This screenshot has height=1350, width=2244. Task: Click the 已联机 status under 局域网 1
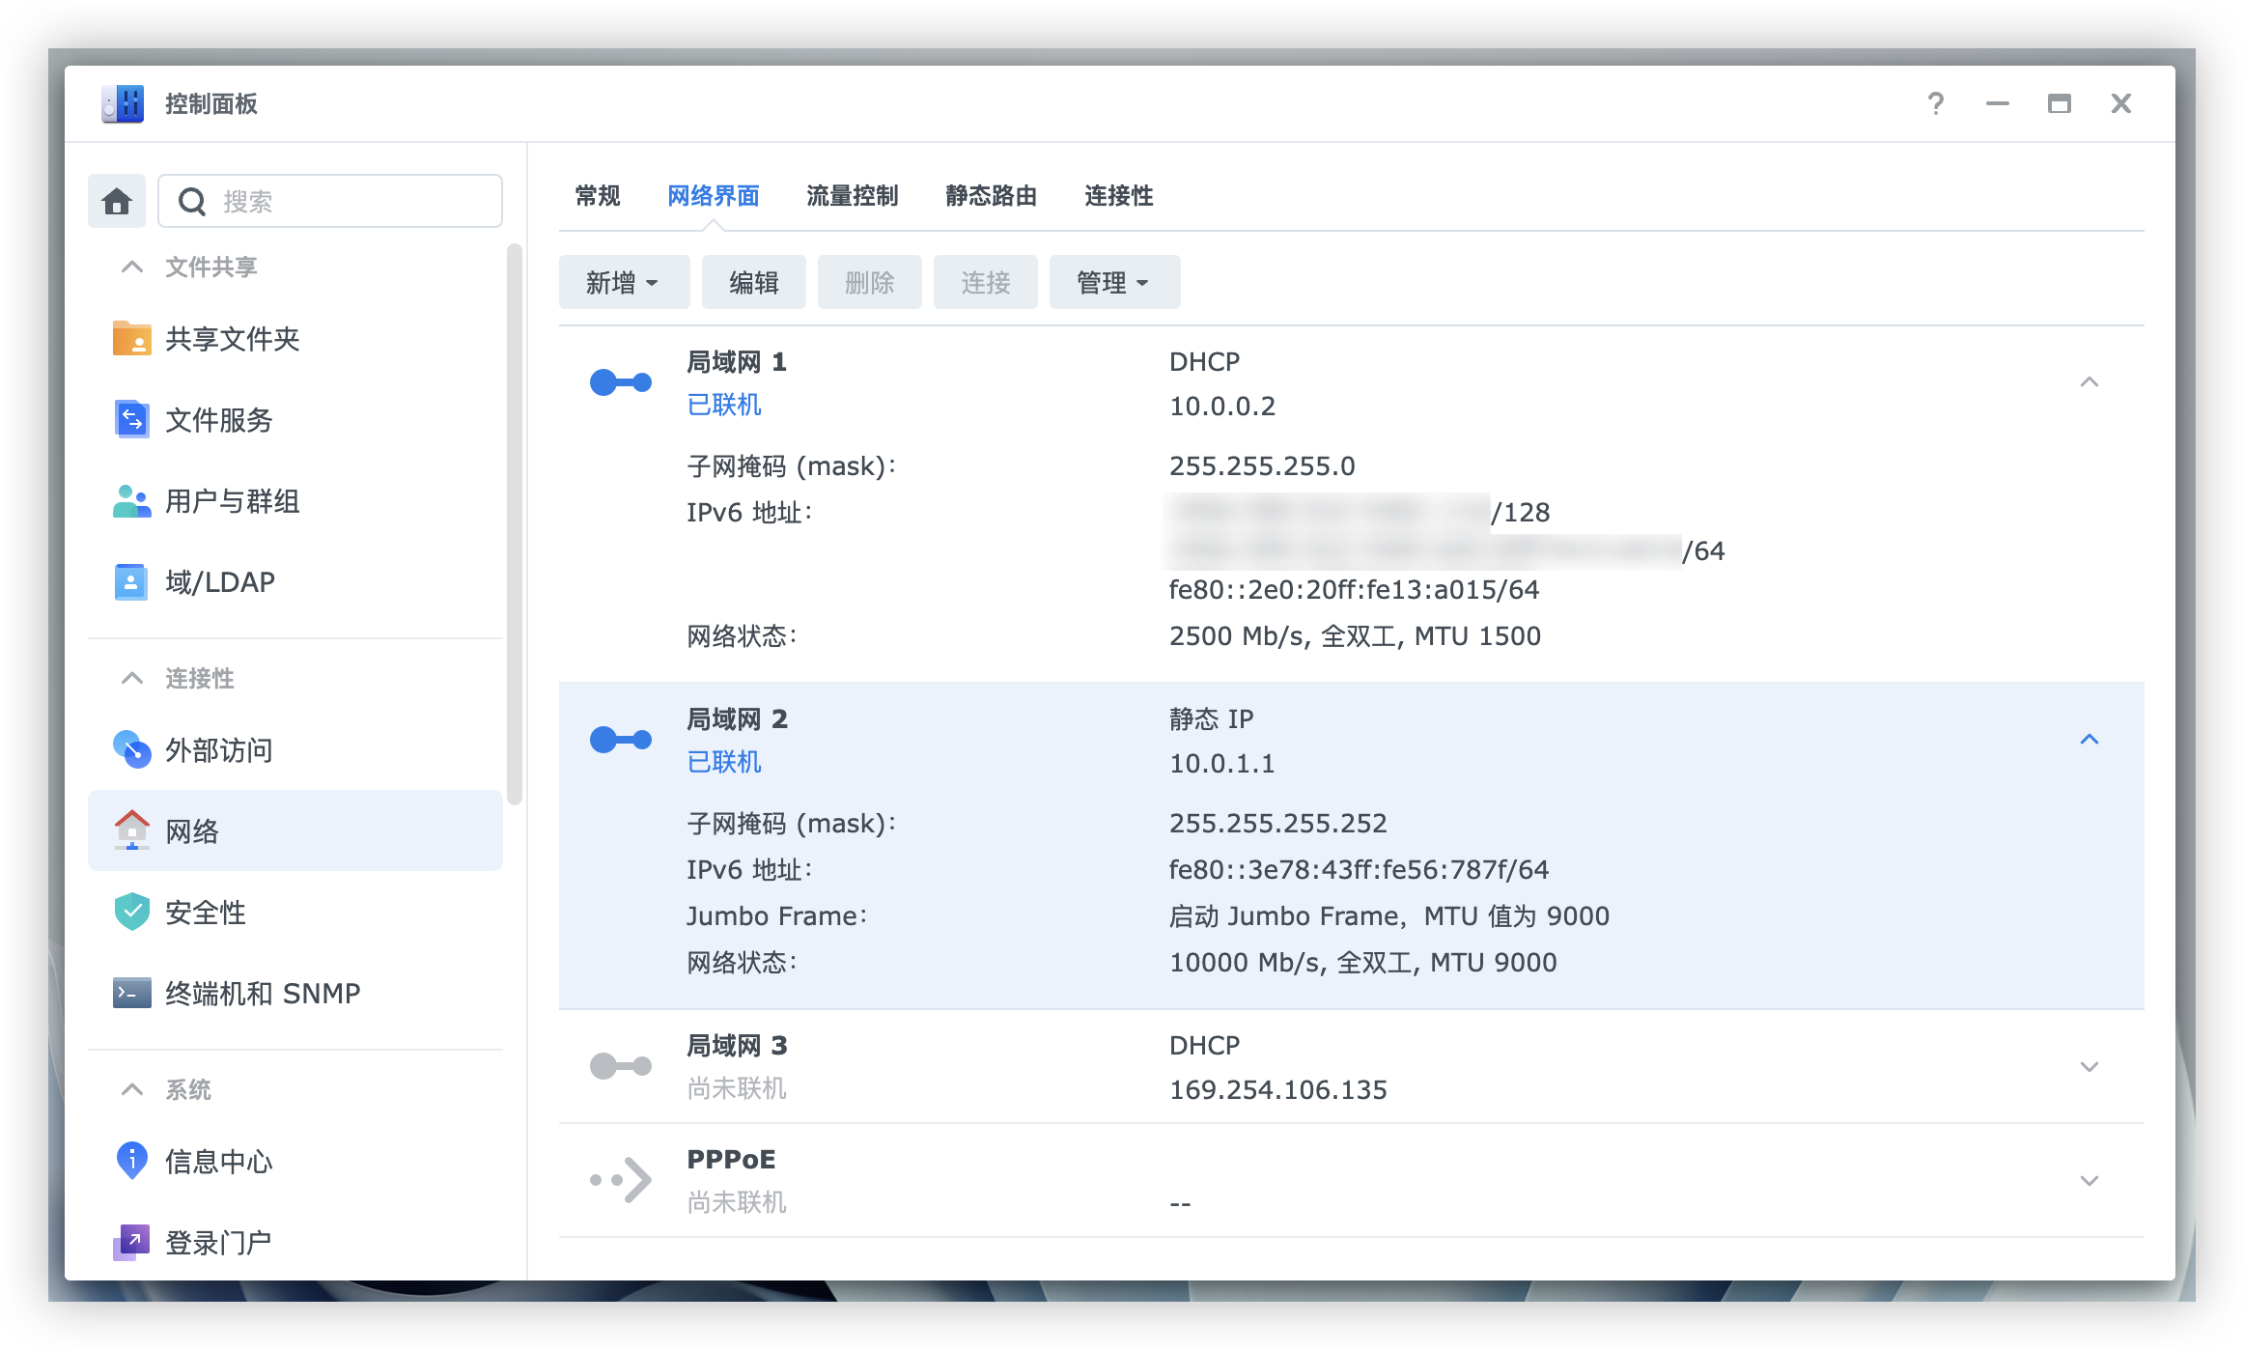[x=724, y=406]
